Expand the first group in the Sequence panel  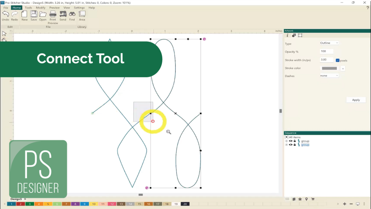286,141
